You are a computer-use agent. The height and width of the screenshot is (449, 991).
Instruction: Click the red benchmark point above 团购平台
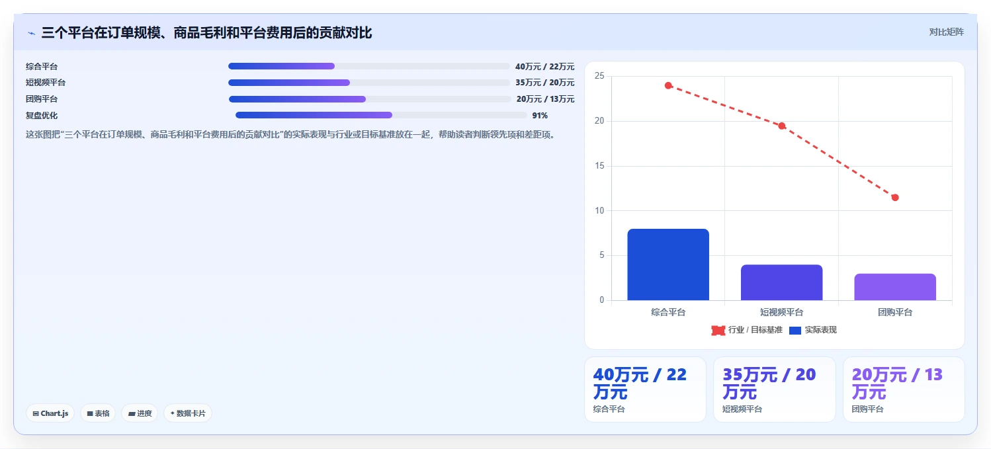pyautogui.click(x=895, y=197)
